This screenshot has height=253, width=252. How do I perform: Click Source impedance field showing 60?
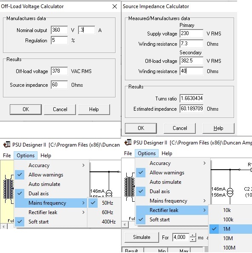[x=59, y=85]
